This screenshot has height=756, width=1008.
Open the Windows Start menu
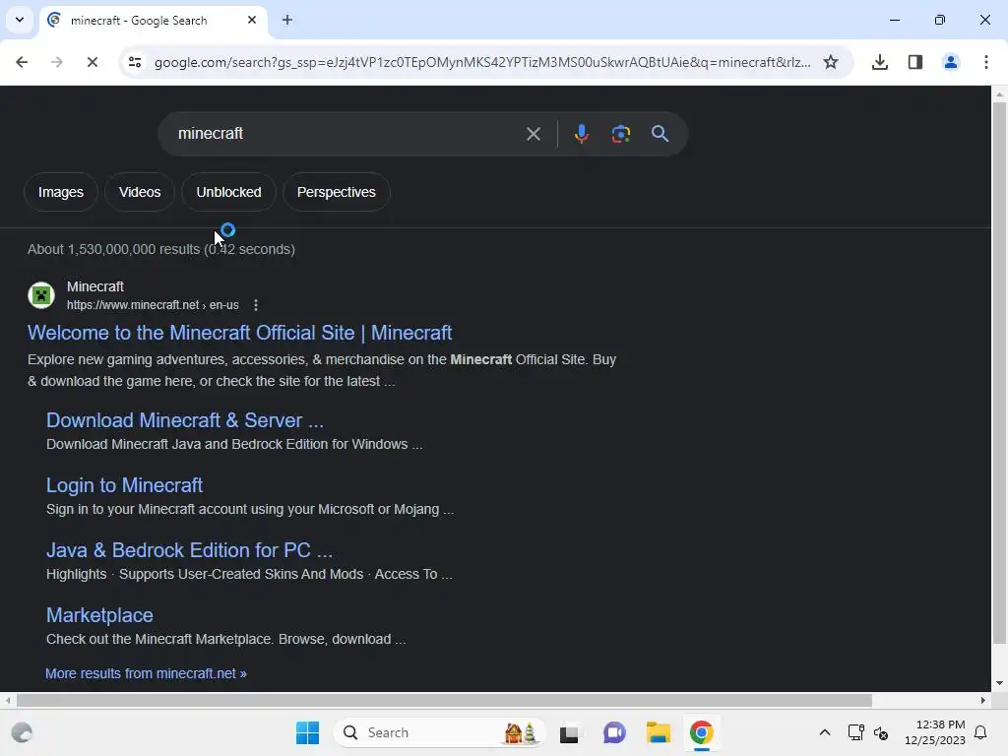point(307,732)
